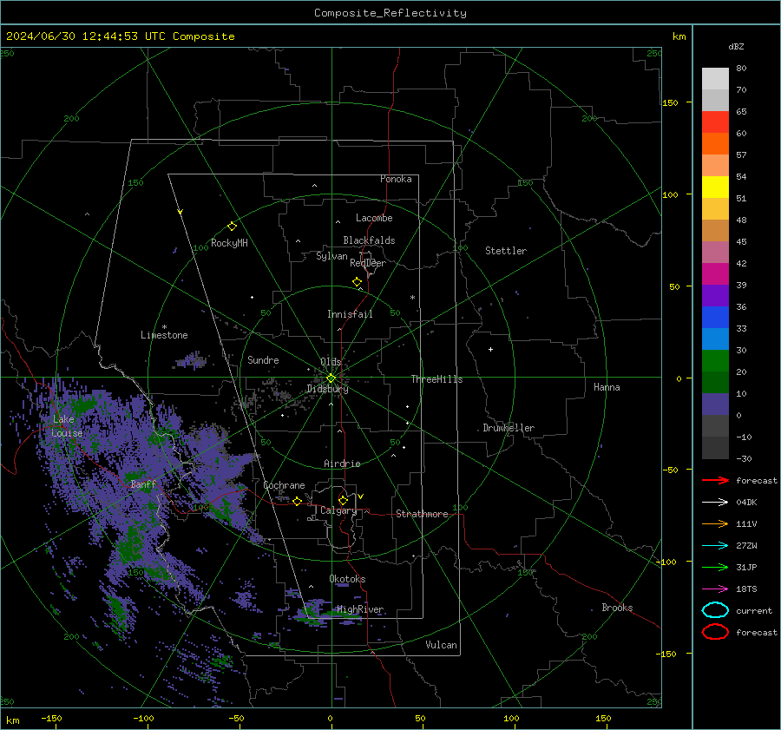Click the yellow diamond marker near RockyMH

click(x=232, y=227)
